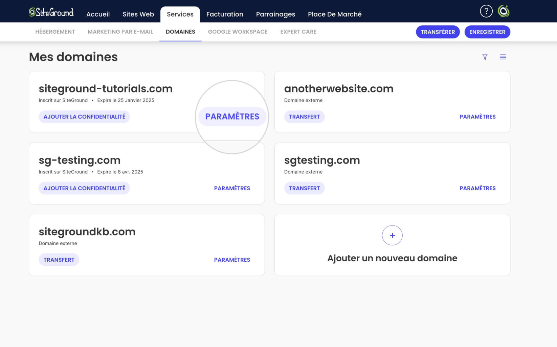557x347 pixels.
Task: Click the plus icon to add domain
Action: [x=392, y=235]
